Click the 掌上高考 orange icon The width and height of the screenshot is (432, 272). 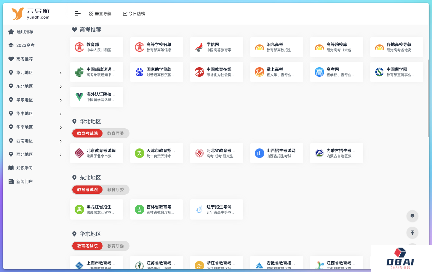pyautogui.click(x=259, y=72)
